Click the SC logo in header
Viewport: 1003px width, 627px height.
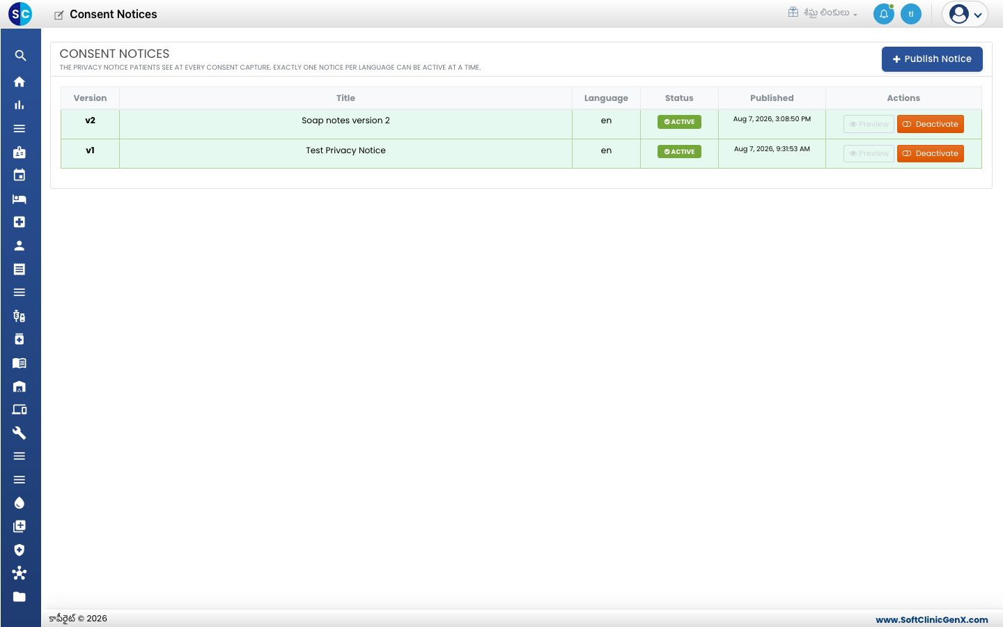coord(20,14)
